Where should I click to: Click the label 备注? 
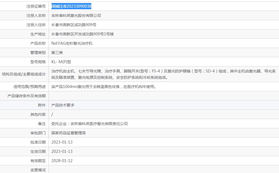42,124
